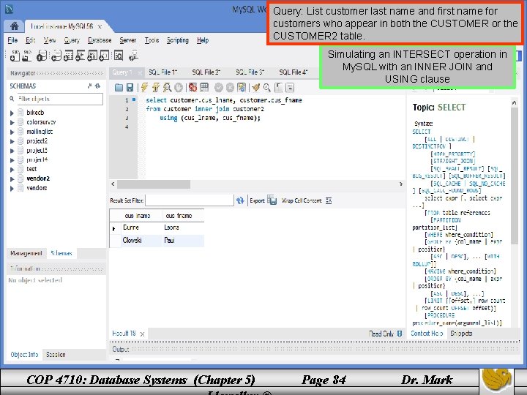Open the Query menu
Image resolution: width=527 pixels, height=395 pixels.
72,40
